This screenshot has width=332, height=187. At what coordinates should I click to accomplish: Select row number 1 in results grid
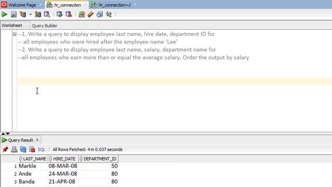[x=16, y=166]
